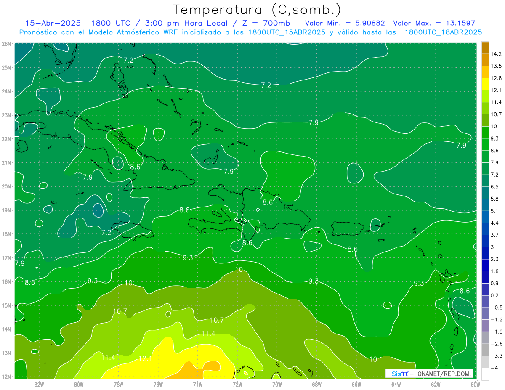Click the longitude axis label '74W'
Viewport: 505px width, 390px height.
[198, 384]
